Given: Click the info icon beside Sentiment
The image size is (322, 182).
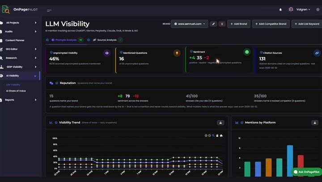Looking at the screenshot, I should point(191,52).
